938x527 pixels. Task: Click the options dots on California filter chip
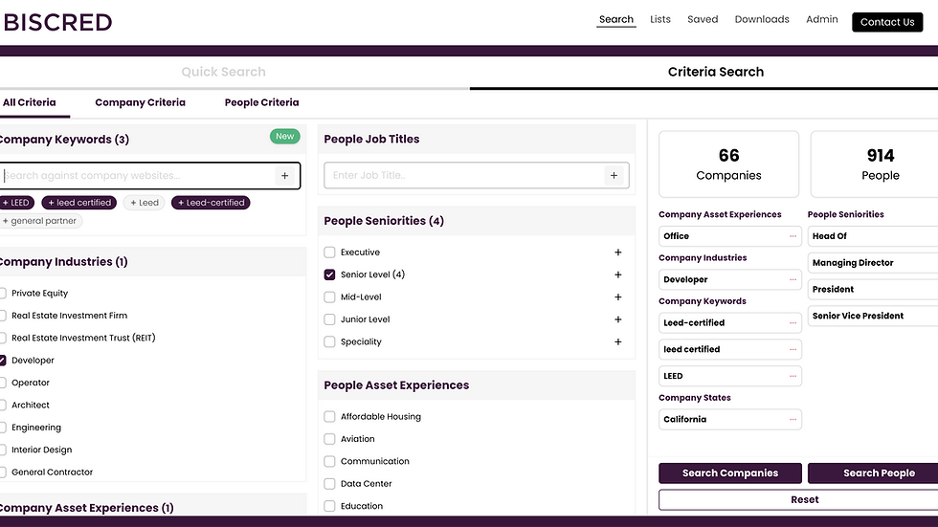point(793,420)
